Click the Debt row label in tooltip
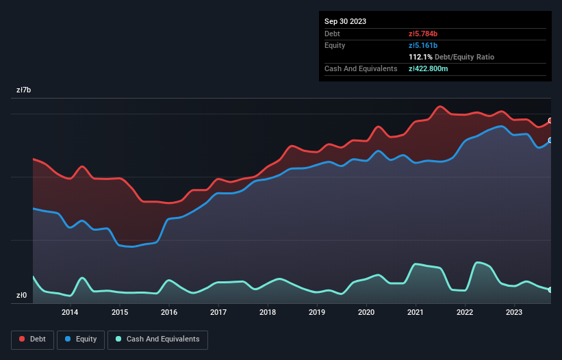This screenshot has width=562, height=360. coord(332,34)
